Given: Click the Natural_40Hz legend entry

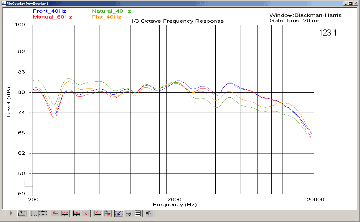Looking at the screenshot, I should (x=111, y=11).
